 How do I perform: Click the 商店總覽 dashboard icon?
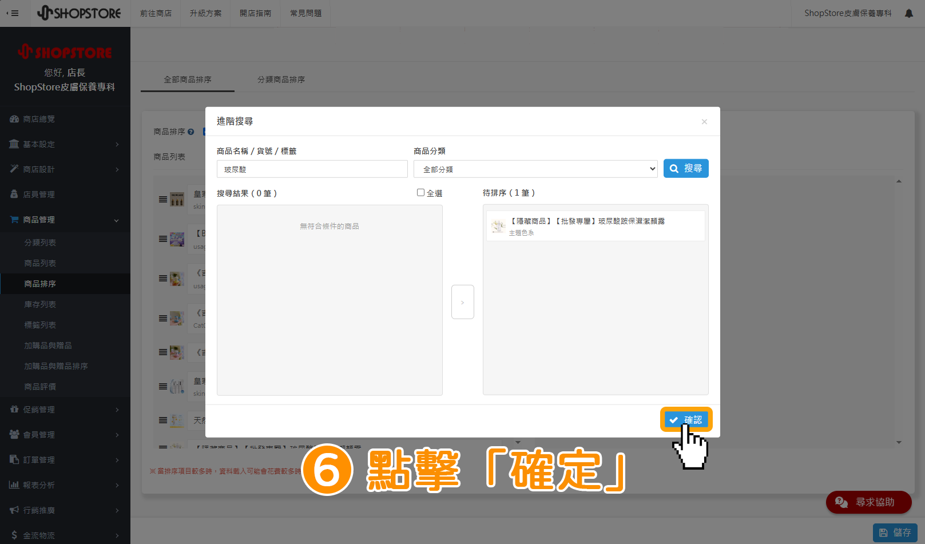coord(14,119)
